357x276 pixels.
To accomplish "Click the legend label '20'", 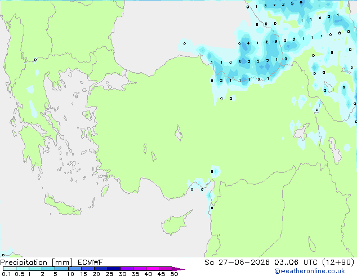I will point(96,274).
